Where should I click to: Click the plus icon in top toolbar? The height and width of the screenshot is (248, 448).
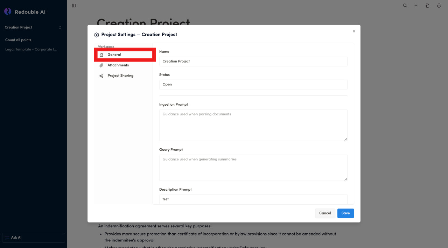coord(416,6)
